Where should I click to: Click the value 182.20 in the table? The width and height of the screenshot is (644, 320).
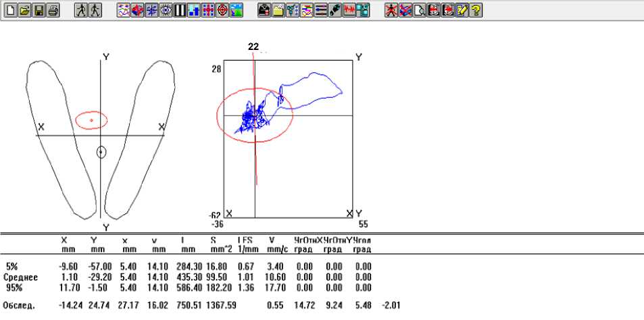[220, 287]
